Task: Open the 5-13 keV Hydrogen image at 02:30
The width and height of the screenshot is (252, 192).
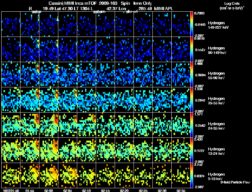Action: pos(162,175)
